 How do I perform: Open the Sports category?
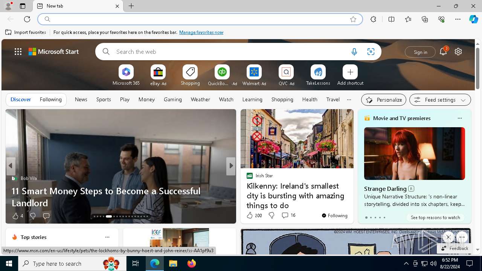[x=104, y=99]
